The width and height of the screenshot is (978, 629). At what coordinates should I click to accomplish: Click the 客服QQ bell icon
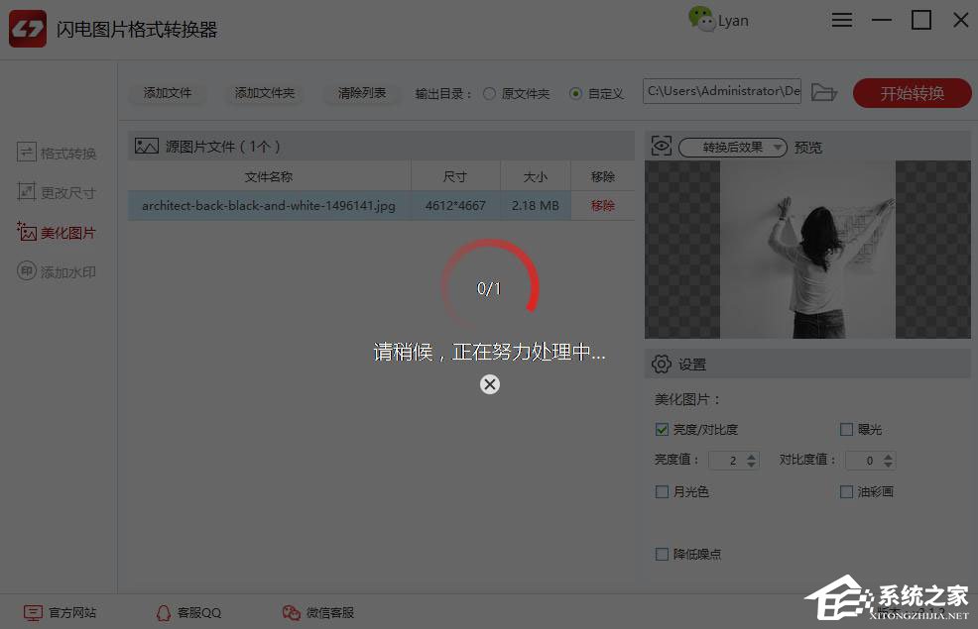click(x=164, y=612)
